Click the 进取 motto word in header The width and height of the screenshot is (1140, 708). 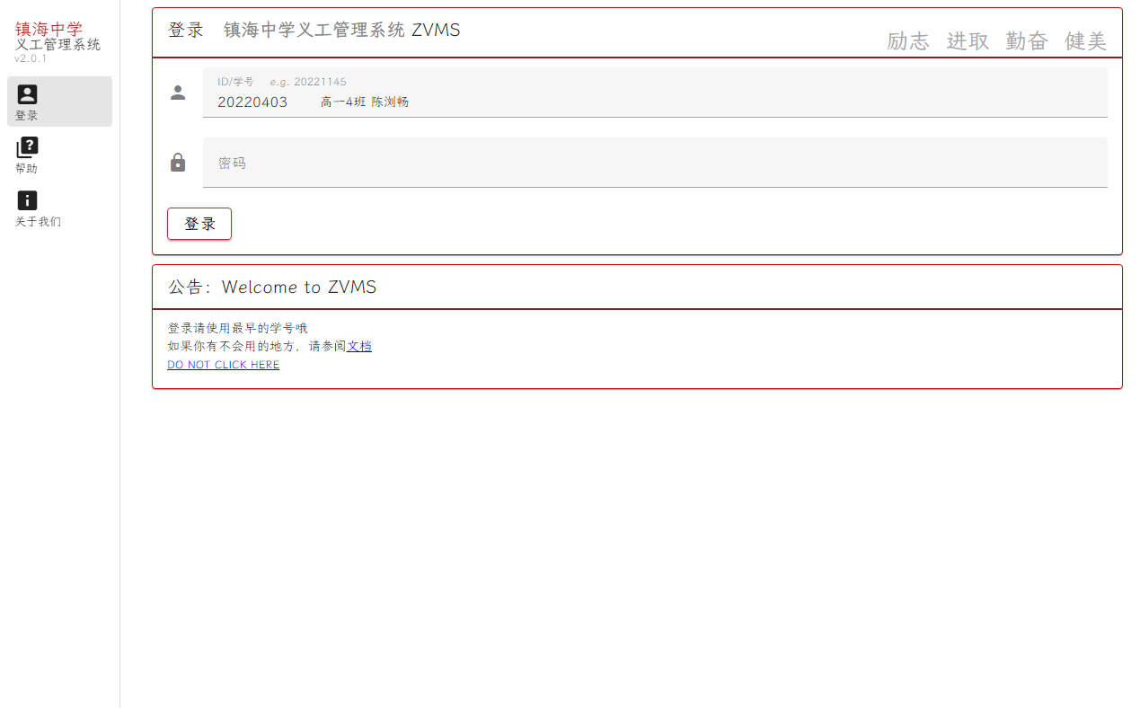point(968,41)
